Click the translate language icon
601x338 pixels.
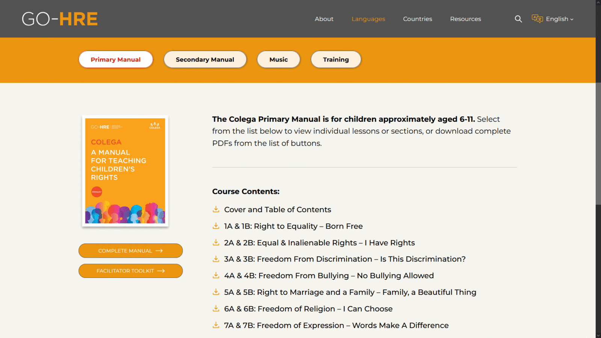[x=537, y=19]
